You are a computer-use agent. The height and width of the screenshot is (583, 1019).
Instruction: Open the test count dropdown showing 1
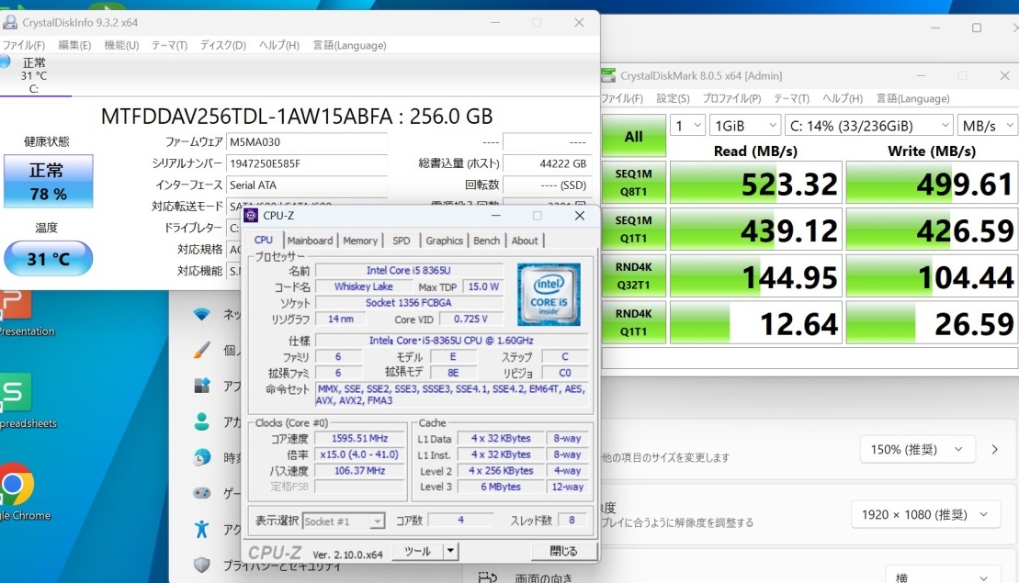point(687,125)
